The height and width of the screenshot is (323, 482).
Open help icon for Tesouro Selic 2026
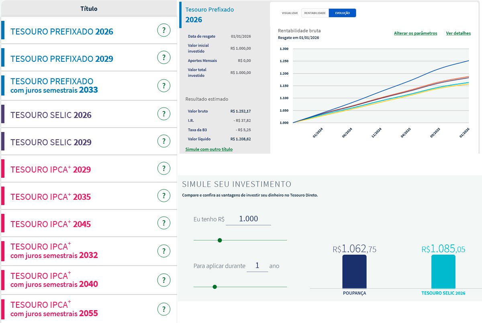click(x=163, y=114)
